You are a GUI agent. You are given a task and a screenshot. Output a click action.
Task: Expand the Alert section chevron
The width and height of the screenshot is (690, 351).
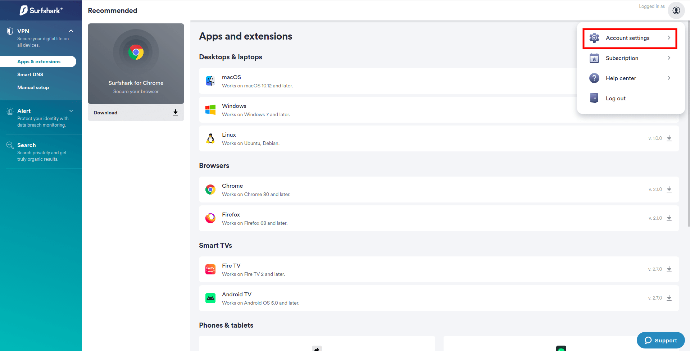(71, 111)
